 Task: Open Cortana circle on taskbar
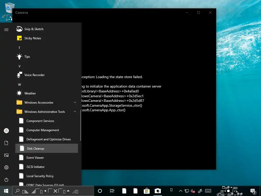tap(100, 191)
